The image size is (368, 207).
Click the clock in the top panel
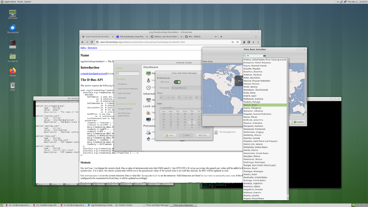click(x=358, y=2)
